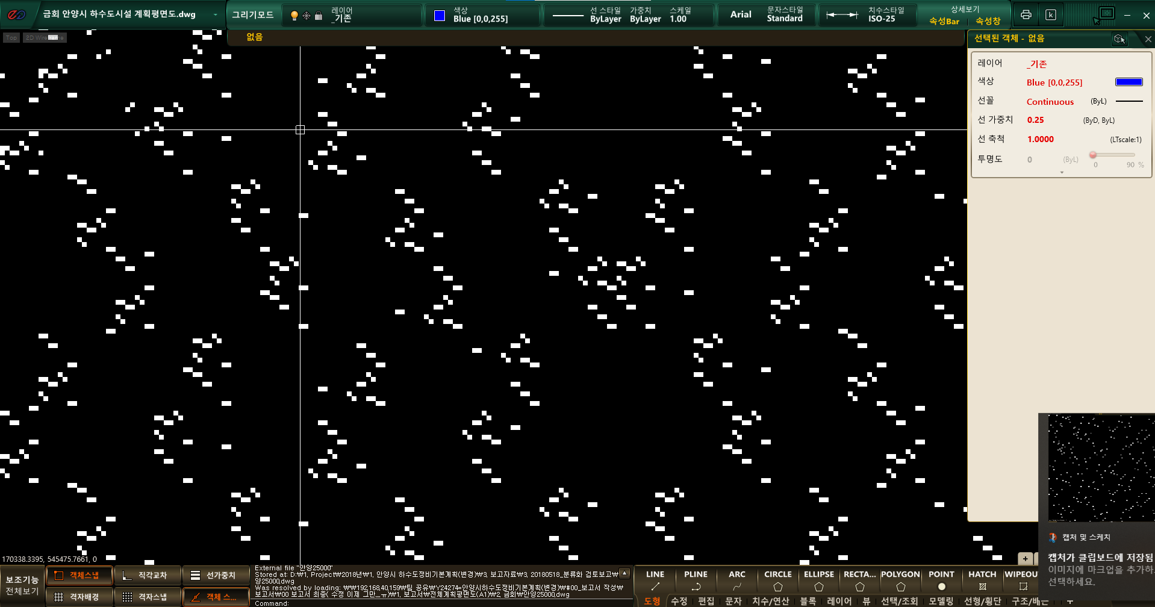The image size is (1155, 607).
Task: Switch to the 블록 tab
Action: [808, 601]
